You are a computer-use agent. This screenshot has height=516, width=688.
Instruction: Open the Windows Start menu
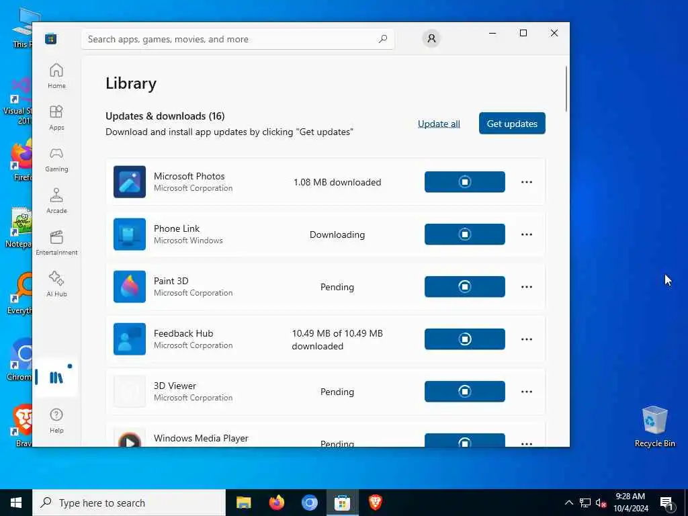coord(16,503)
